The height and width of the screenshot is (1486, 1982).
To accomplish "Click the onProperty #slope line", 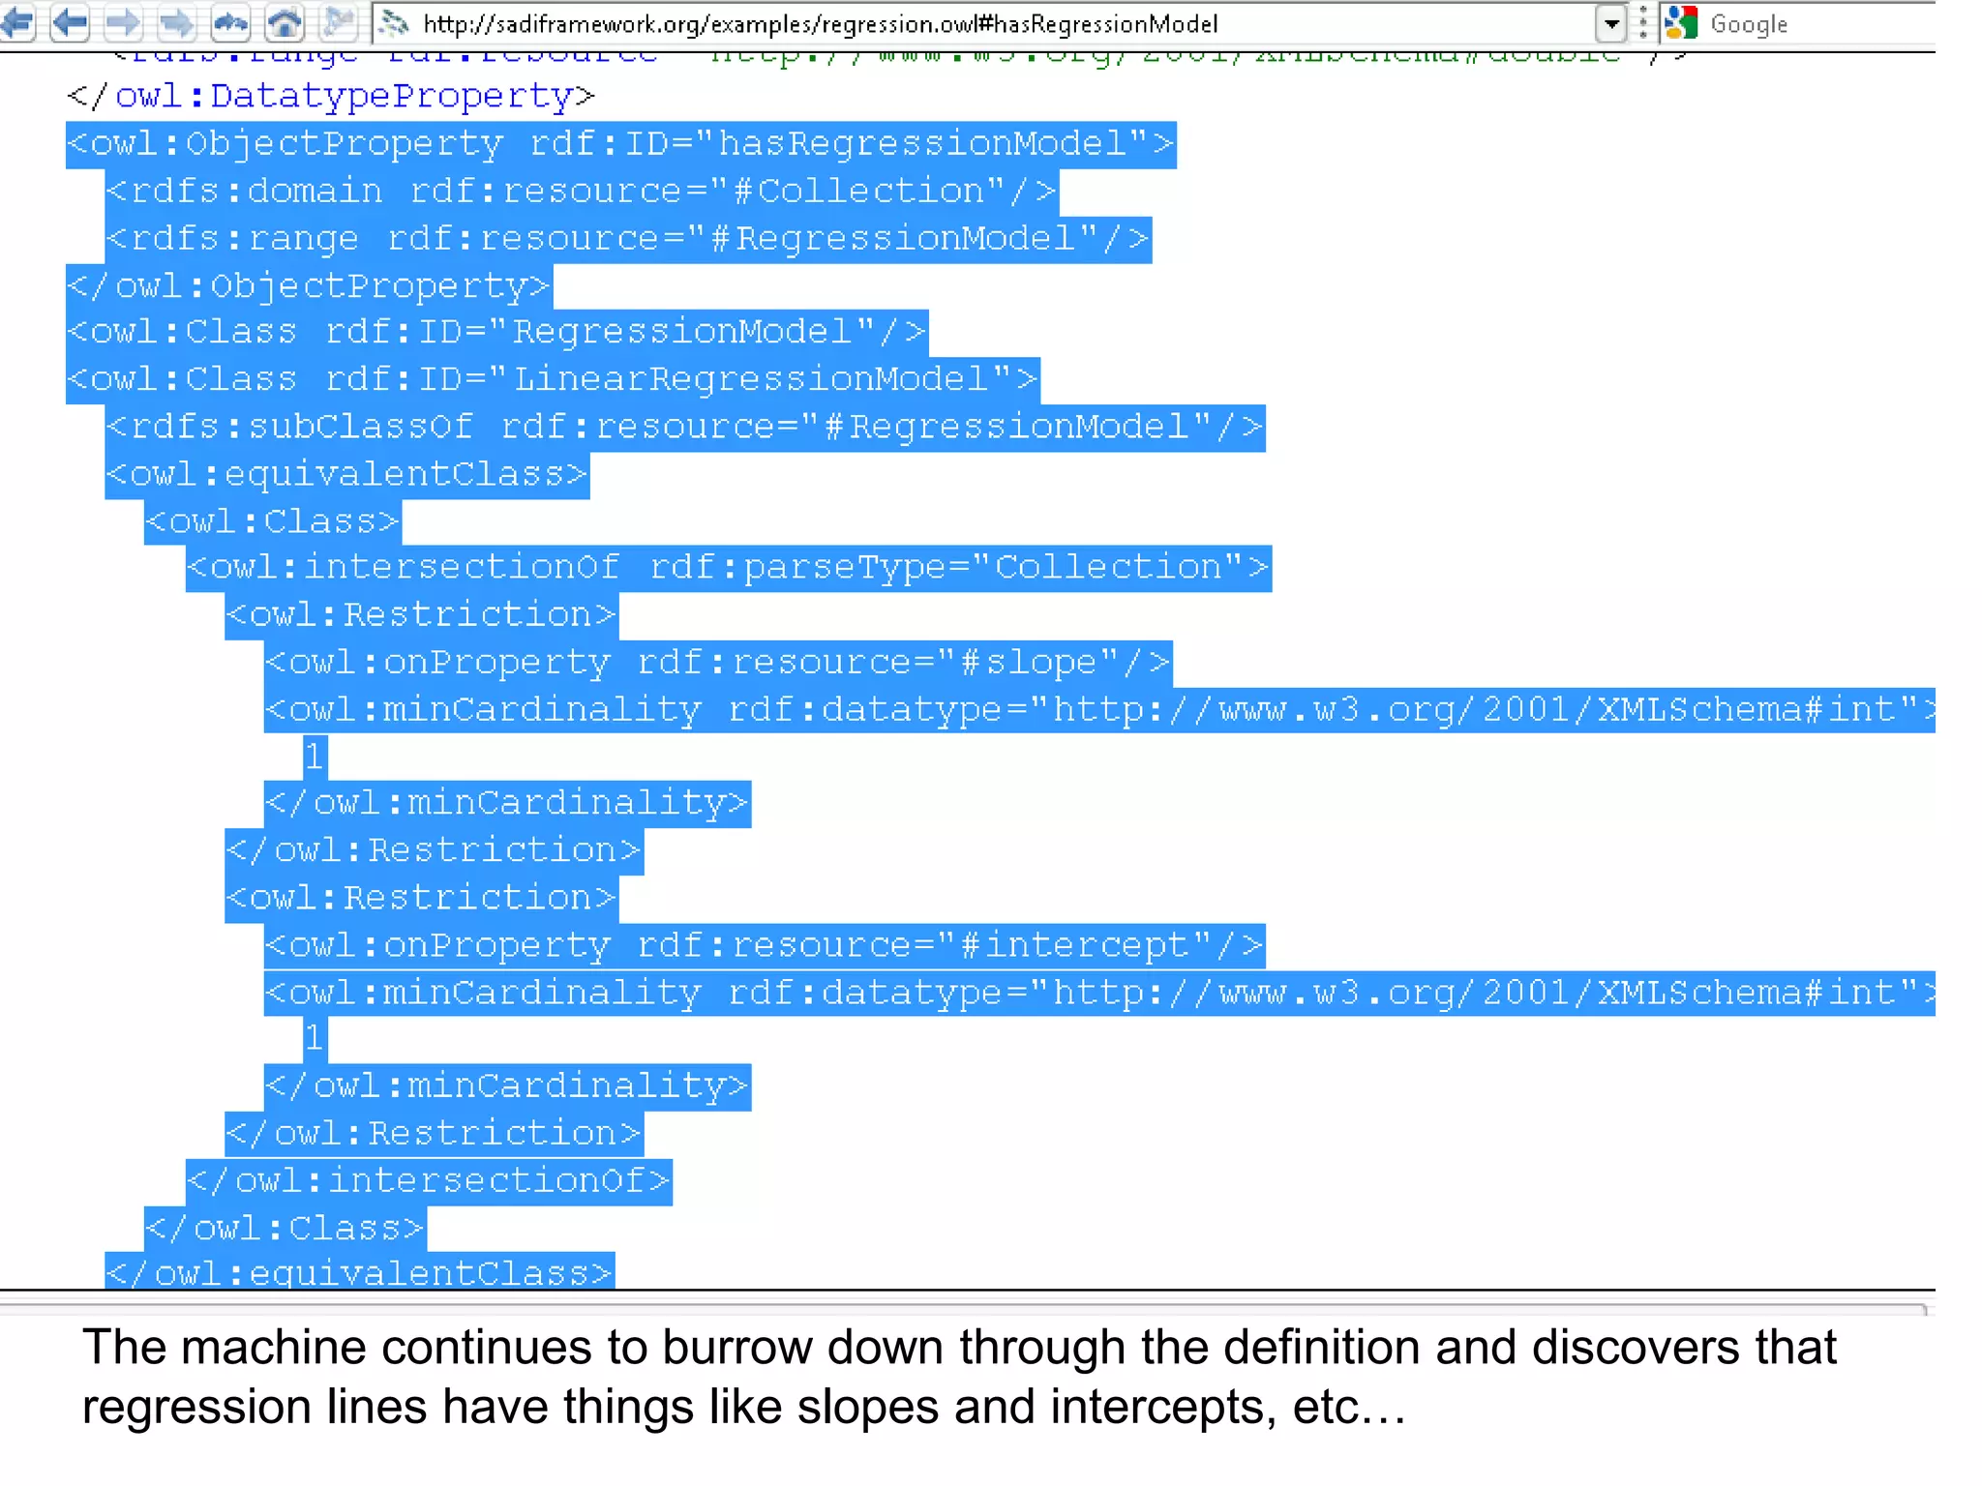I will tap(718, 663).
